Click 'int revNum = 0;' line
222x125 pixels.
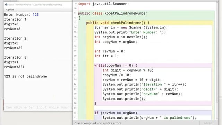[x=110, y=51]
